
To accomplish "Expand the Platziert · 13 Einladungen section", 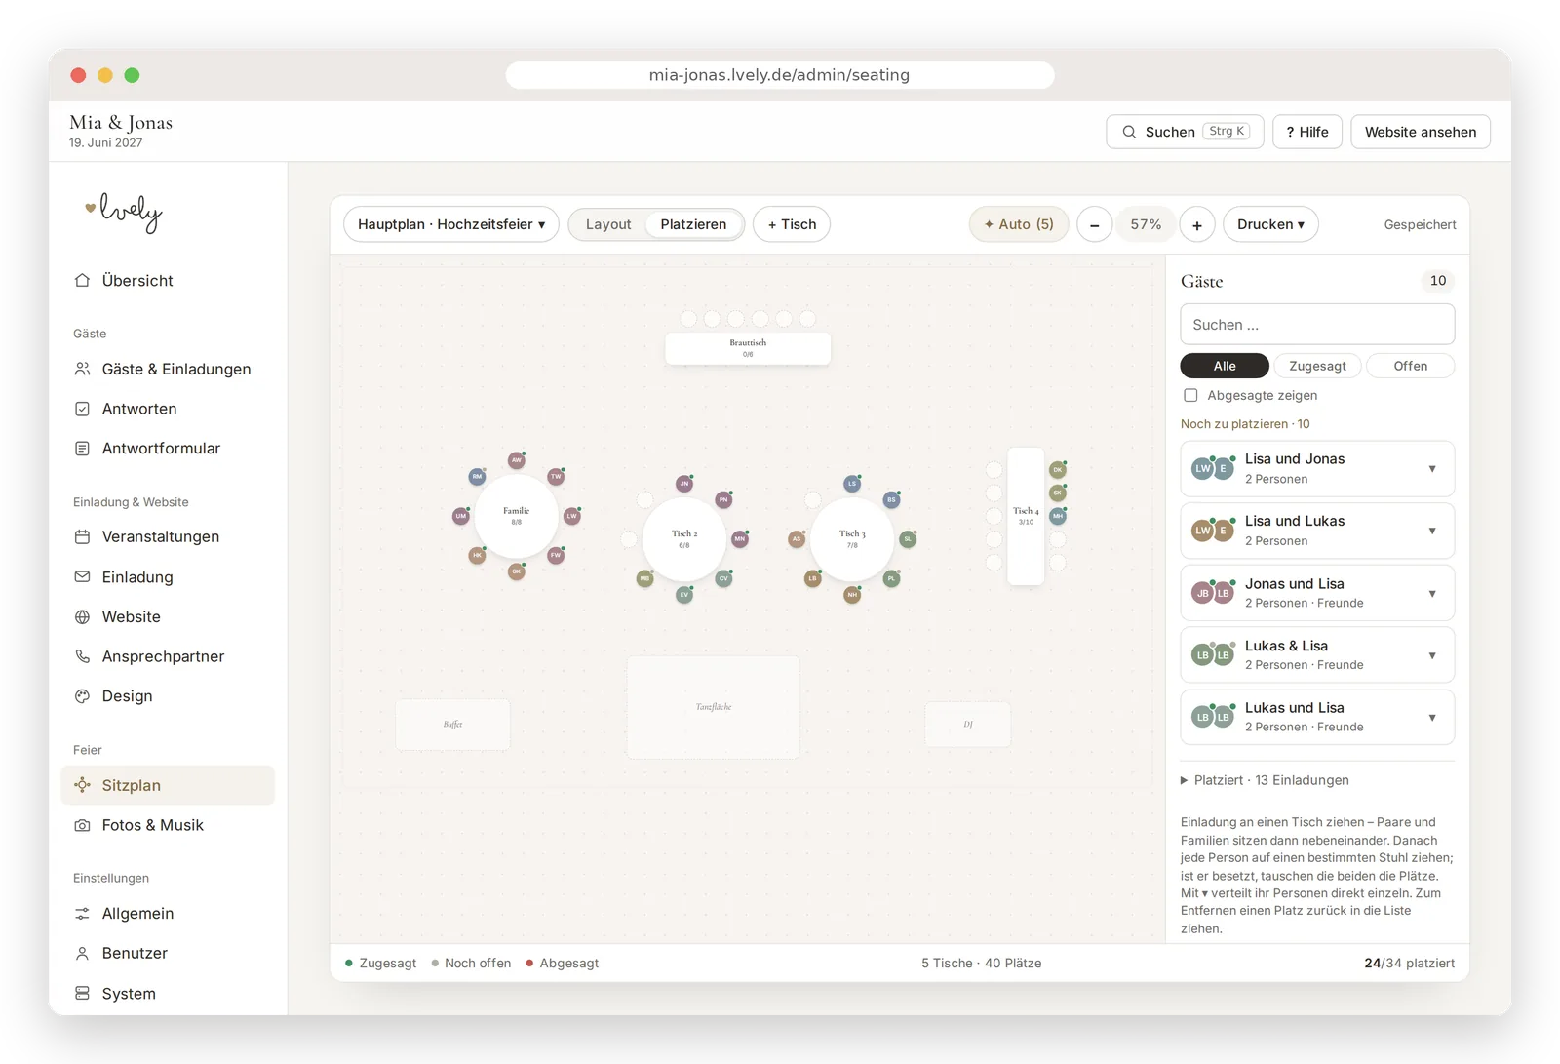I will [1266, 780].
